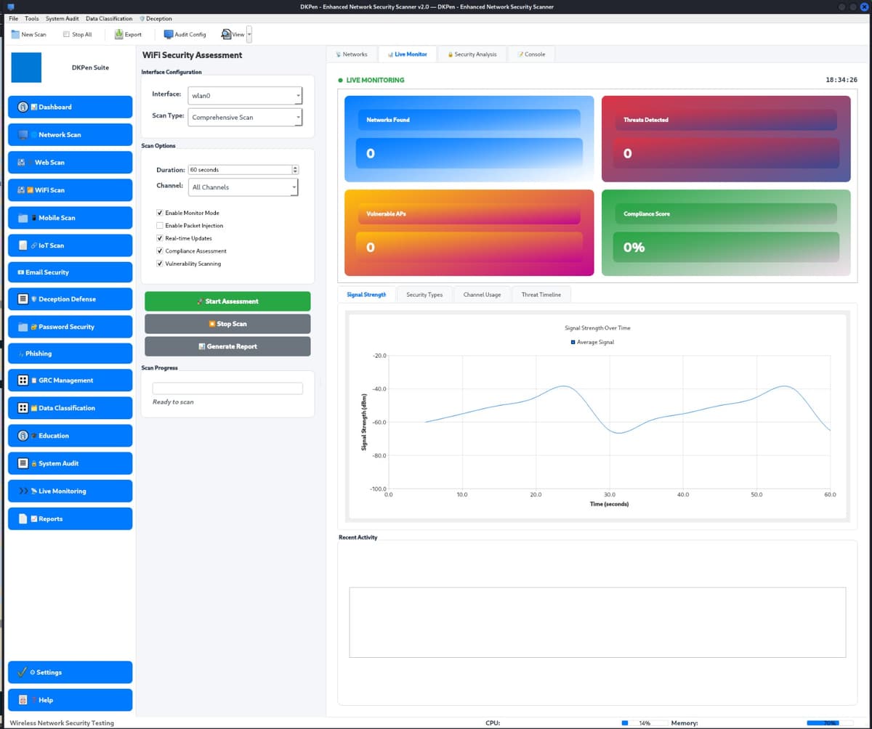The height and width of the screenshot is (729, 872).
Task: Switch to the Security Analysis tab
Action: [472, 54]
